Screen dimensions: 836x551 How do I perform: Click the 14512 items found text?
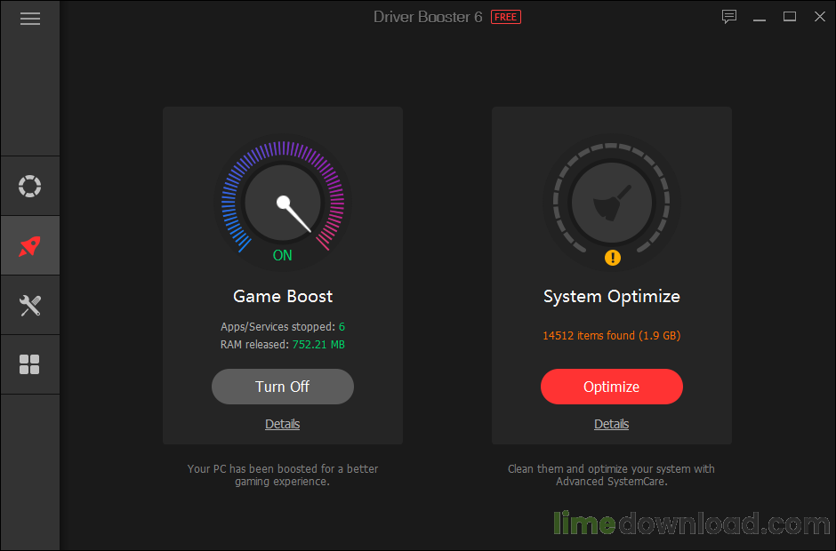(x=611, y=335)
